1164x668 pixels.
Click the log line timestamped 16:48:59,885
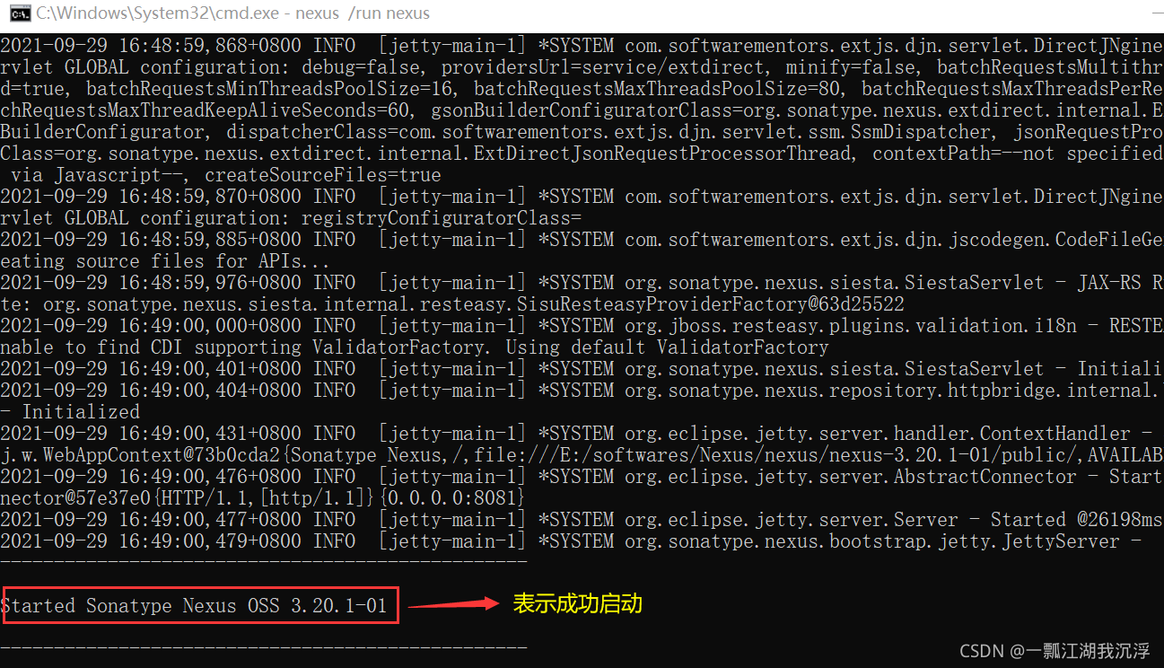point(582,239)
